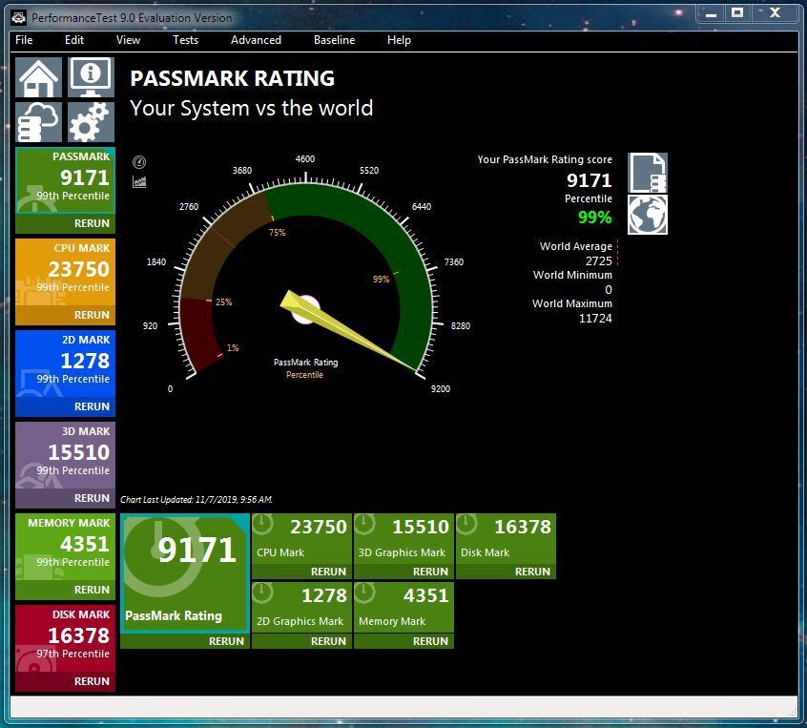Viewport: 807px width, 728px height.
Task: Click the clock icon on 3D Graphics Mark tile
Action: [x=364, y=524]
